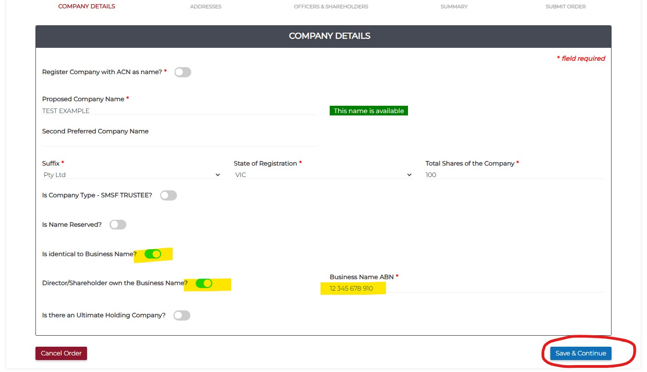This screenshot has width=647, height=372.
Task: Click the Proposed Company Name field
Action: 180,111
